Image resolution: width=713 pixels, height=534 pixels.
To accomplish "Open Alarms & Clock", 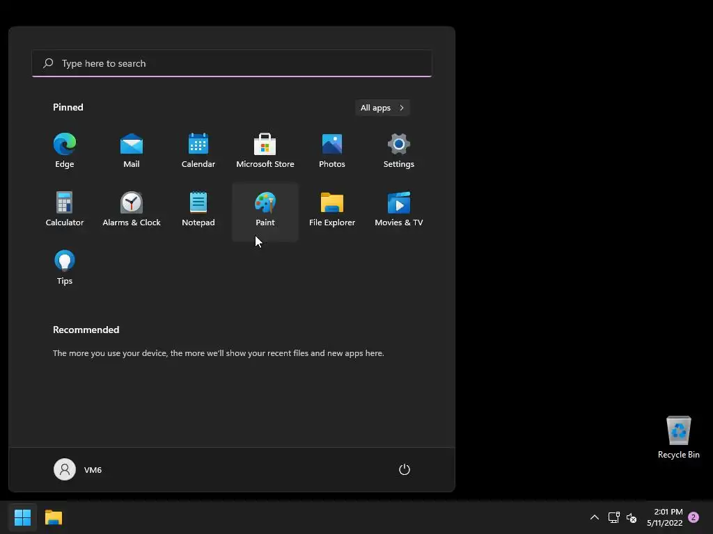I will click(x=132, y=209).
